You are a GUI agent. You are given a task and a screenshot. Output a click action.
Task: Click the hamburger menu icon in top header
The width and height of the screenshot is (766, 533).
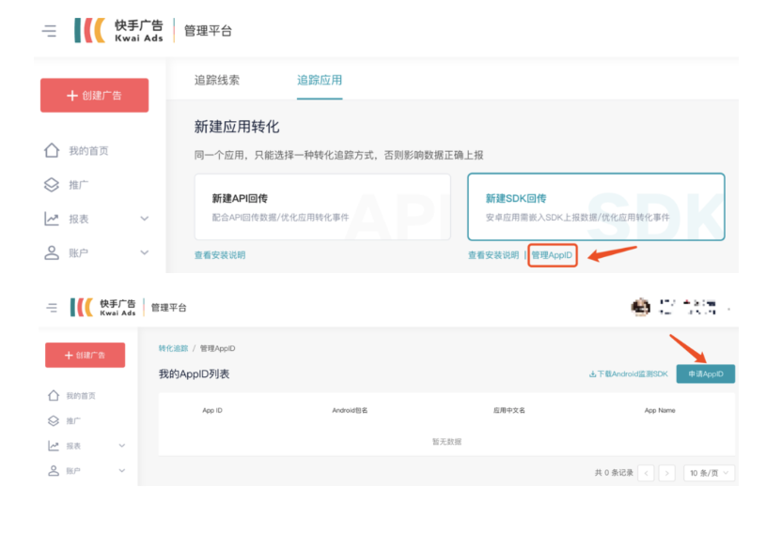[49, 31]
